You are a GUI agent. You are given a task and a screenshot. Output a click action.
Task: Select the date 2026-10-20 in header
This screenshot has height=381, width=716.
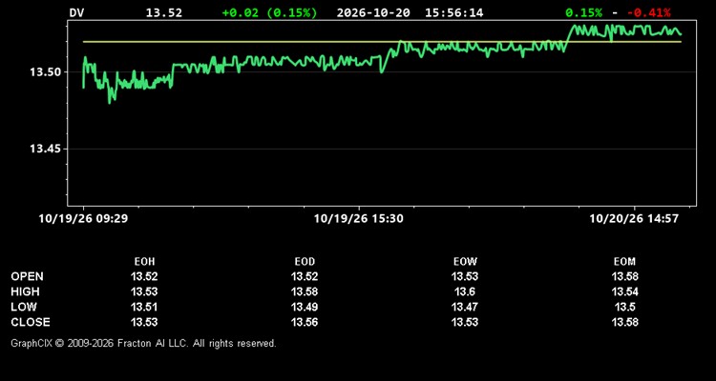(x=373, y=12)
